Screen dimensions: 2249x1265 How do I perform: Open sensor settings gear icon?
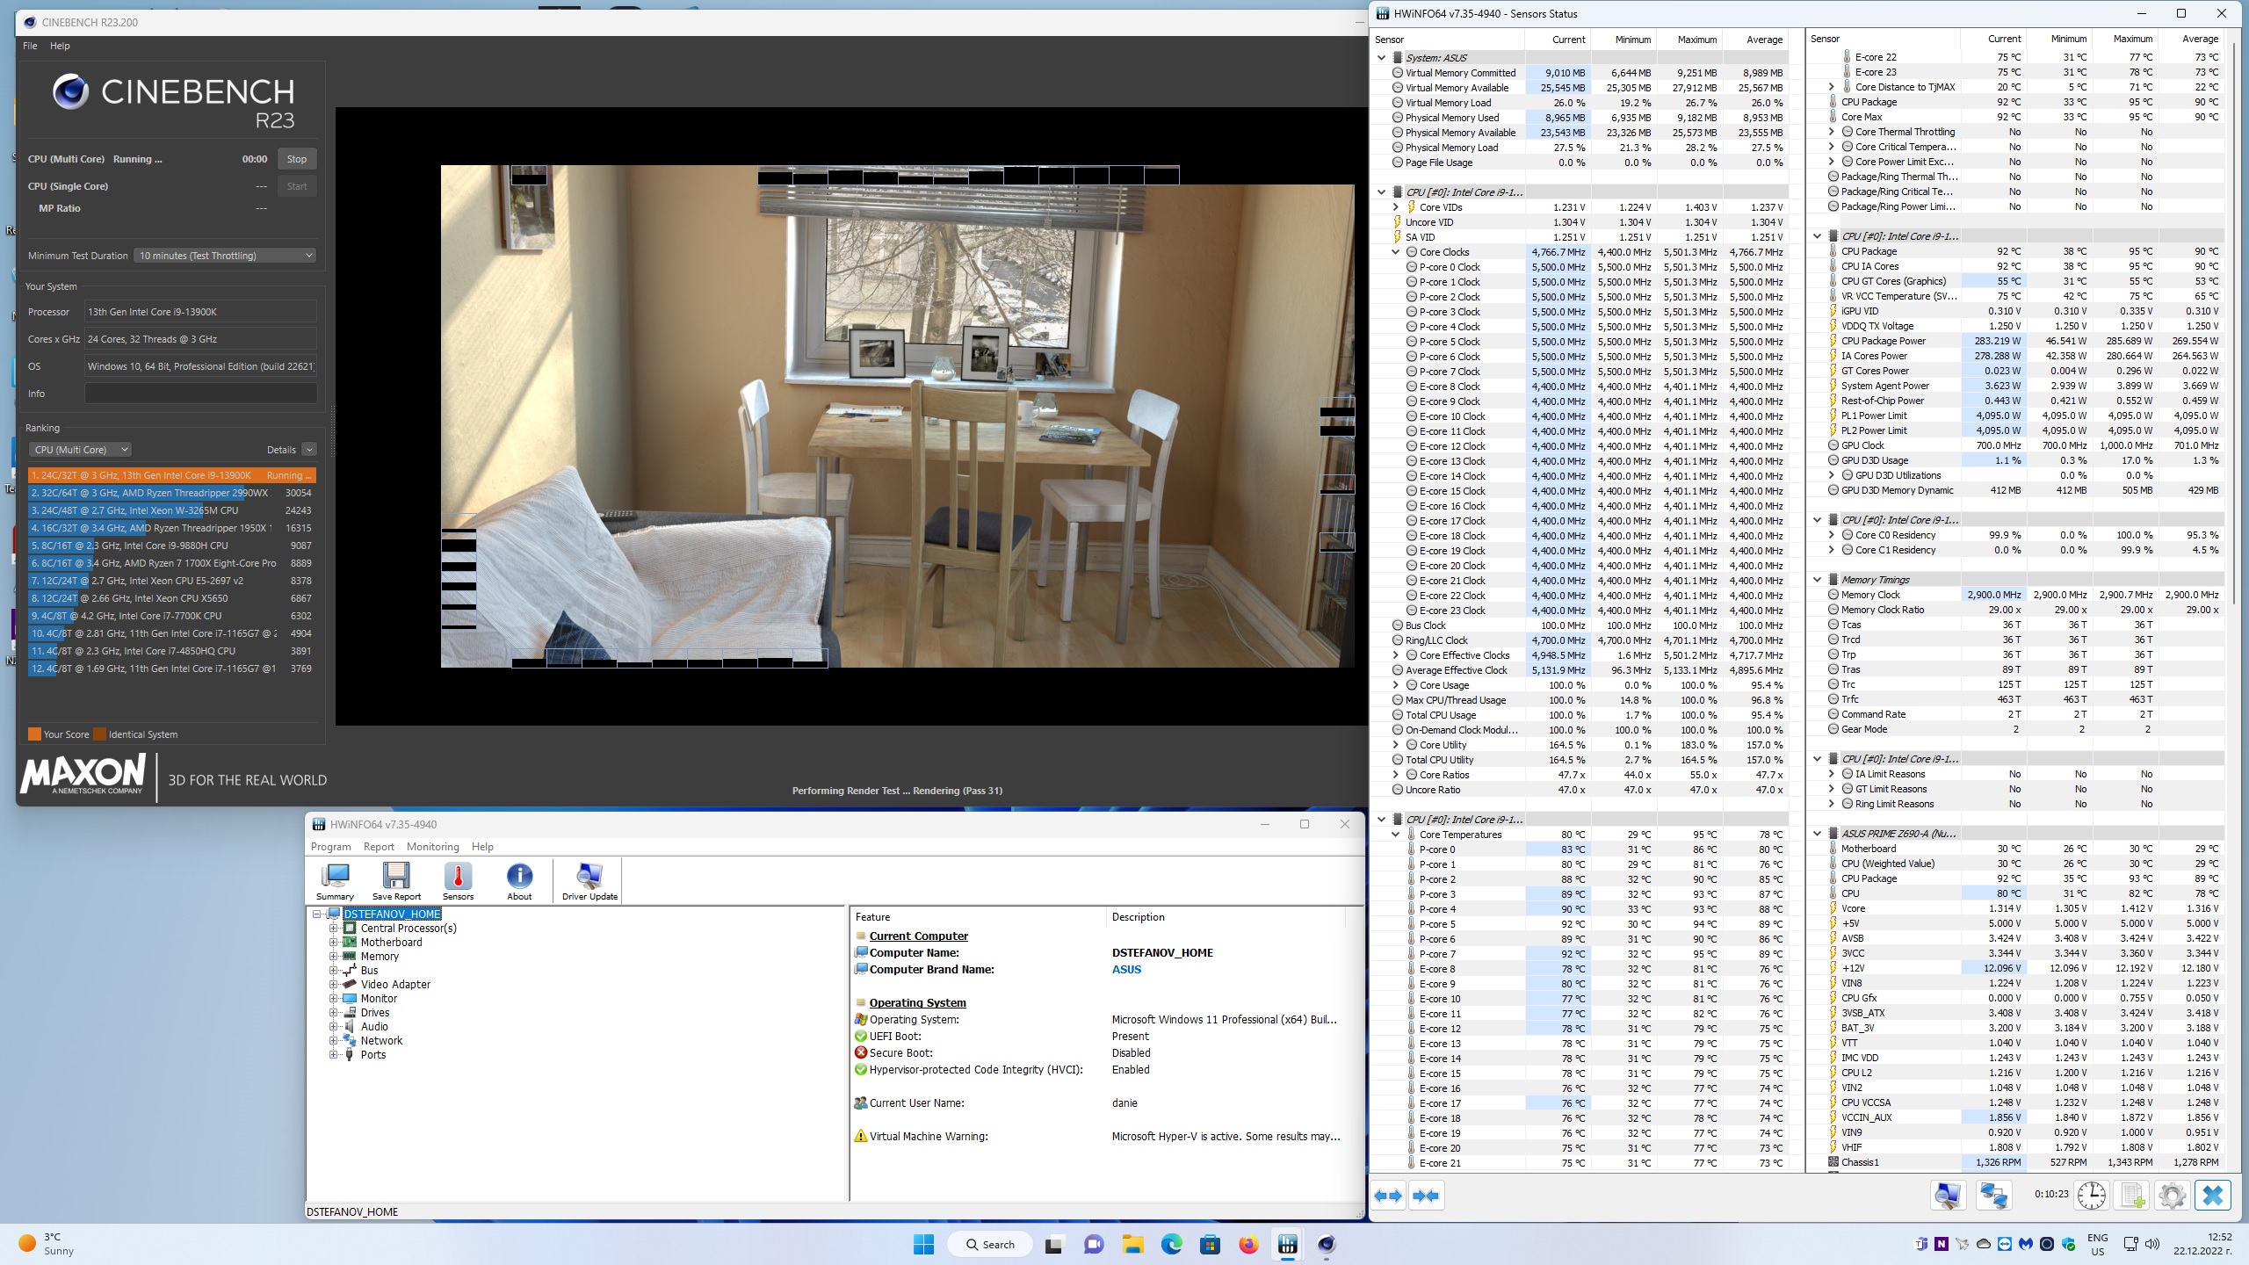pos(2172,1196)
